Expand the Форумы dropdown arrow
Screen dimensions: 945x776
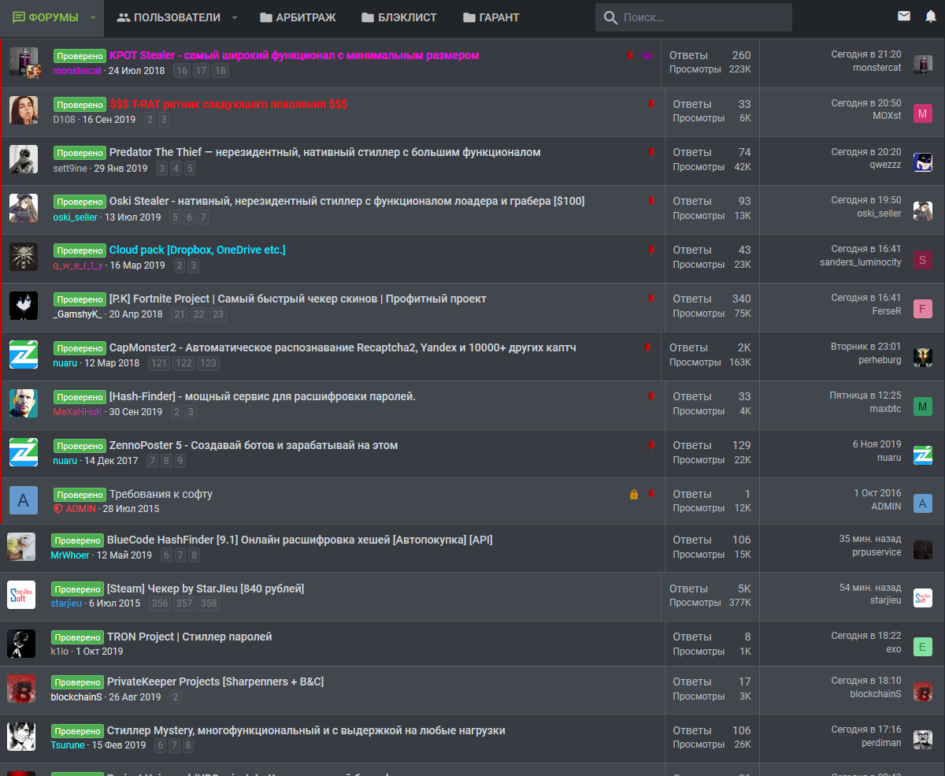(x=94, y=17)
